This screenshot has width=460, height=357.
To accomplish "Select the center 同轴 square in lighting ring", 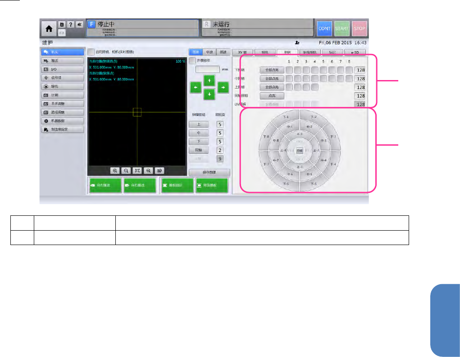I will point(299,151).
